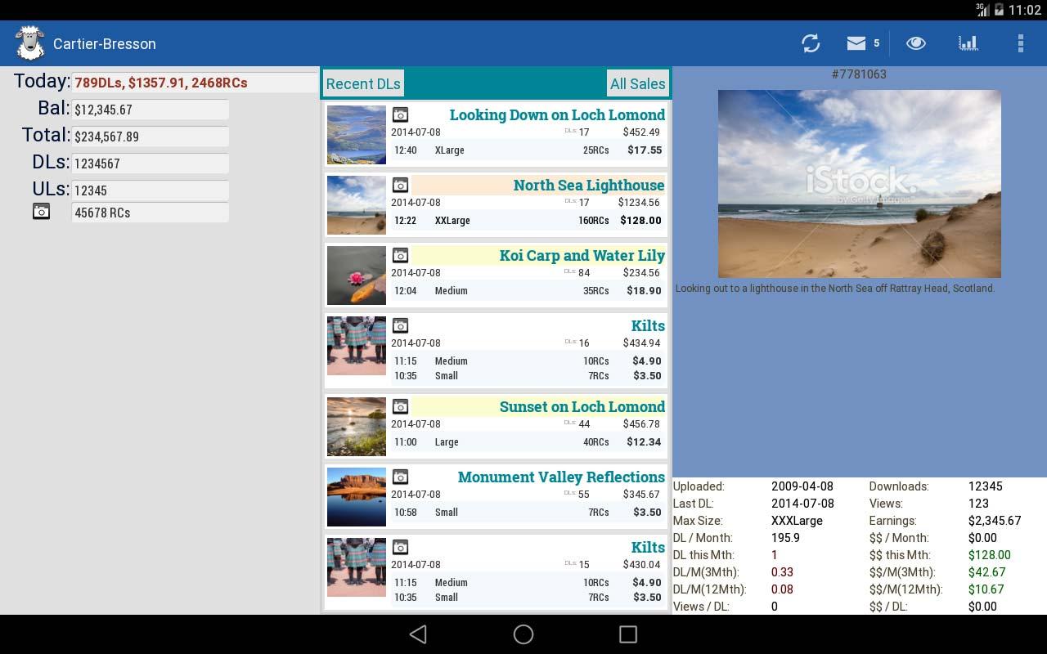Tap the Android back button
1047x654 pixels.
click(418, 634)
